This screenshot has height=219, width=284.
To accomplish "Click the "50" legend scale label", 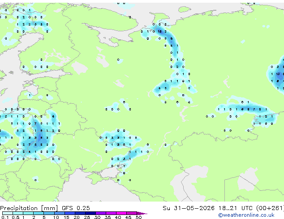I will 138,217.
